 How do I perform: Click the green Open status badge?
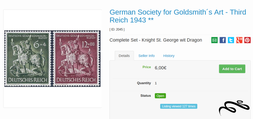click(160, 96)
